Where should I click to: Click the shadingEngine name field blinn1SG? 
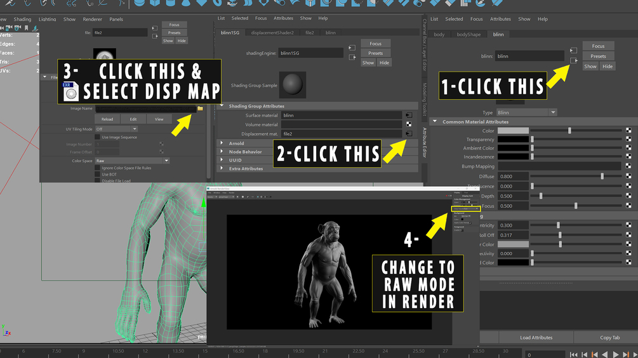pyautogui.click(x=311, y=53)
